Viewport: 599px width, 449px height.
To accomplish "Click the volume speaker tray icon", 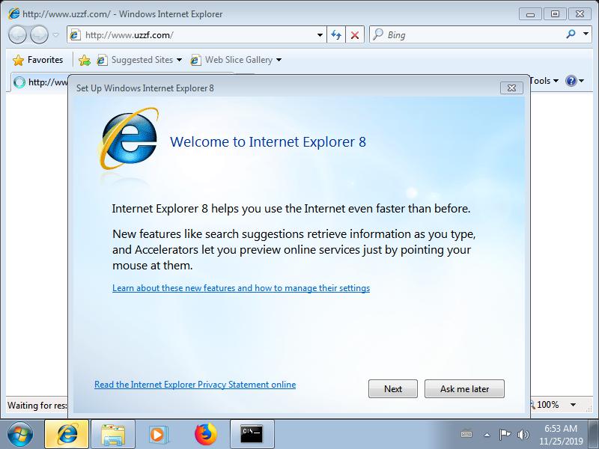I will pos(523,435).
